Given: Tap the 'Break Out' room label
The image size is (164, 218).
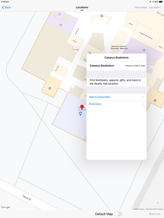Looking at the screenshot, I should pos(77,31).
